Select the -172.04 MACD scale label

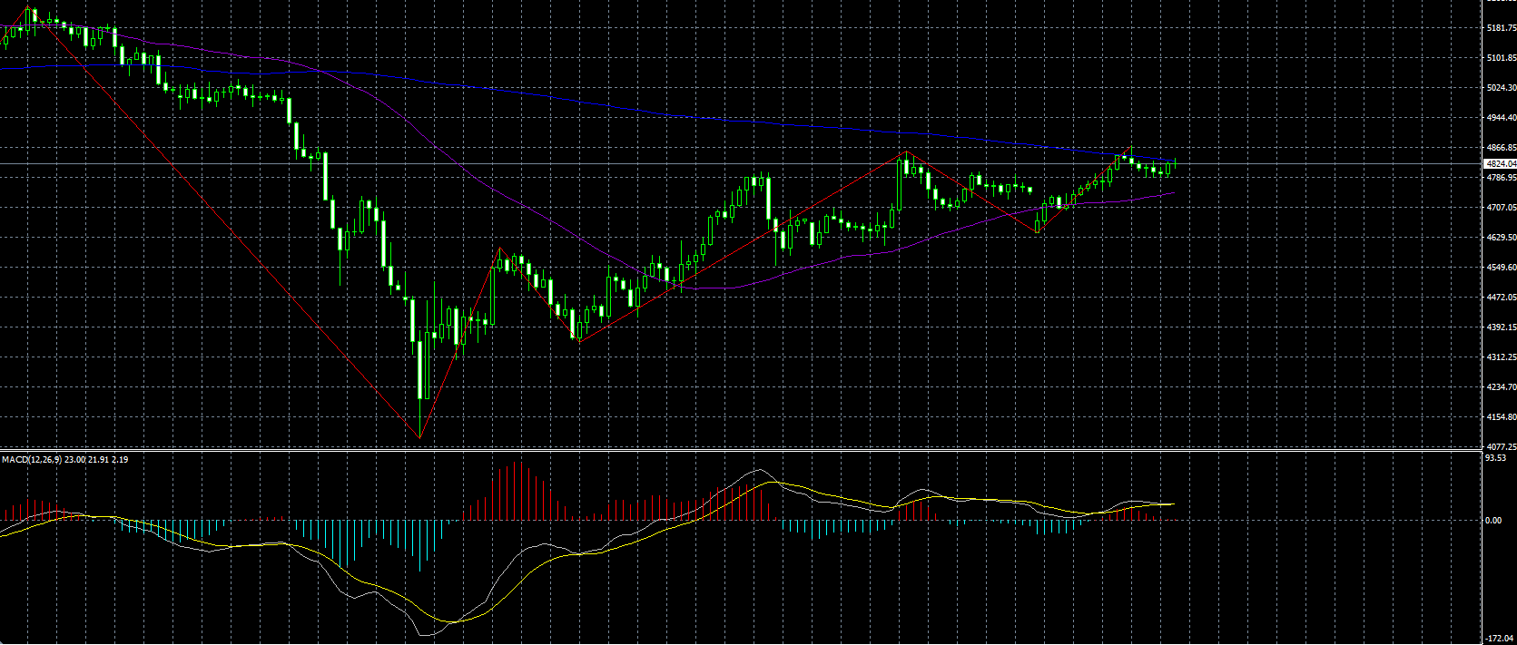[x=1499, y=639]
